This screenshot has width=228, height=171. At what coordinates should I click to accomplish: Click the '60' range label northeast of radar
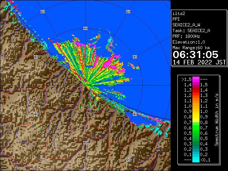pos(128,11)
